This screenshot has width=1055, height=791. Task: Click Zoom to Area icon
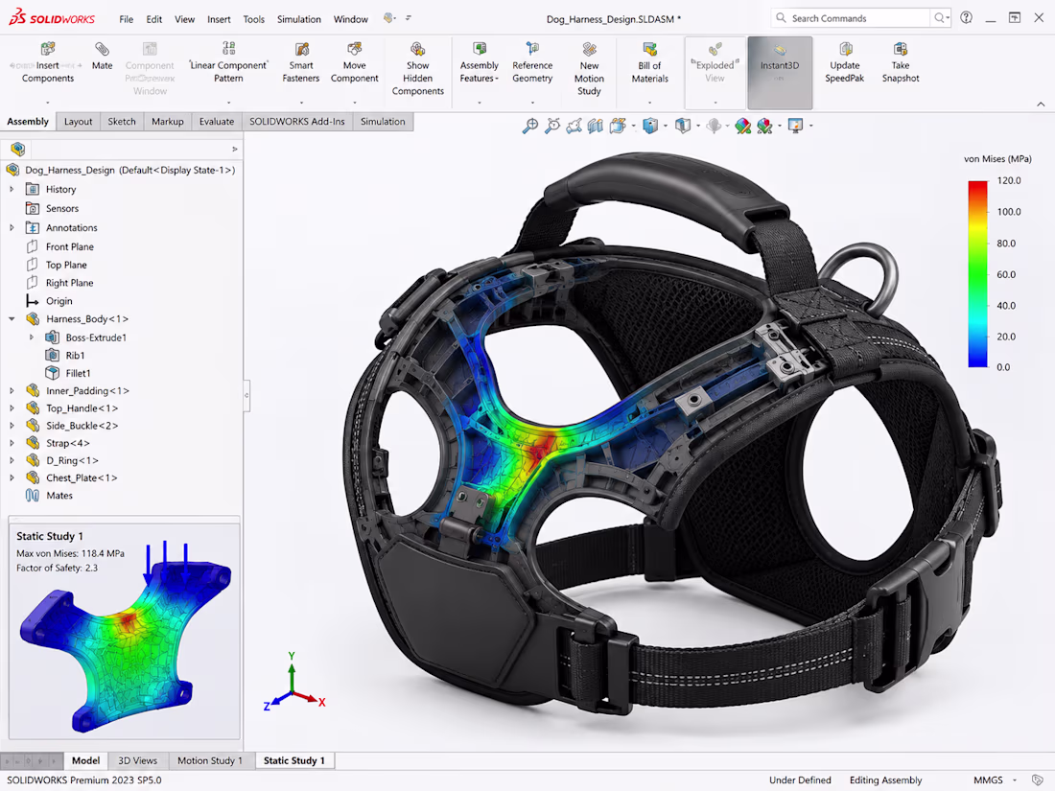[552, 126]
